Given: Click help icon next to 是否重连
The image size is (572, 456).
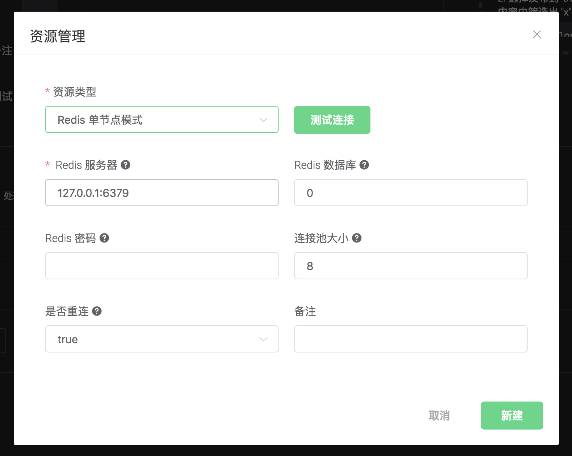Looking at the screenshot, I should click(97, 311).
